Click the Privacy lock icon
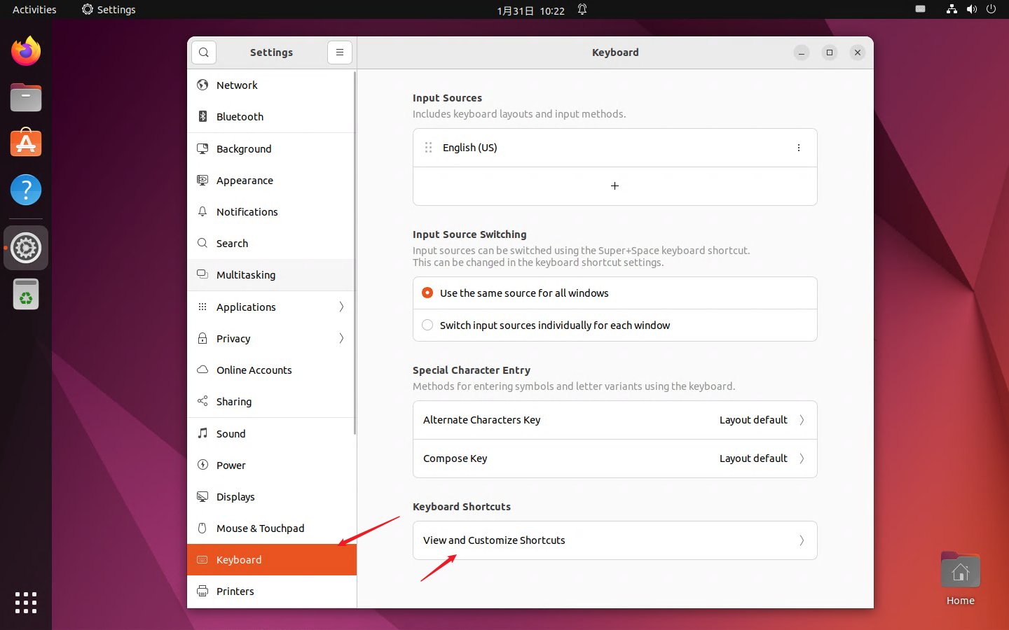The height and width of the screenshot is (630, 1009). [203, 338]
